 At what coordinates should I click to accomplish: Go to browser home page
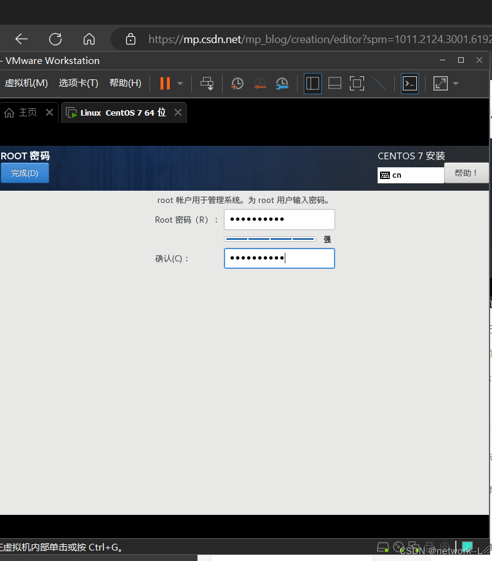[89, 39]
